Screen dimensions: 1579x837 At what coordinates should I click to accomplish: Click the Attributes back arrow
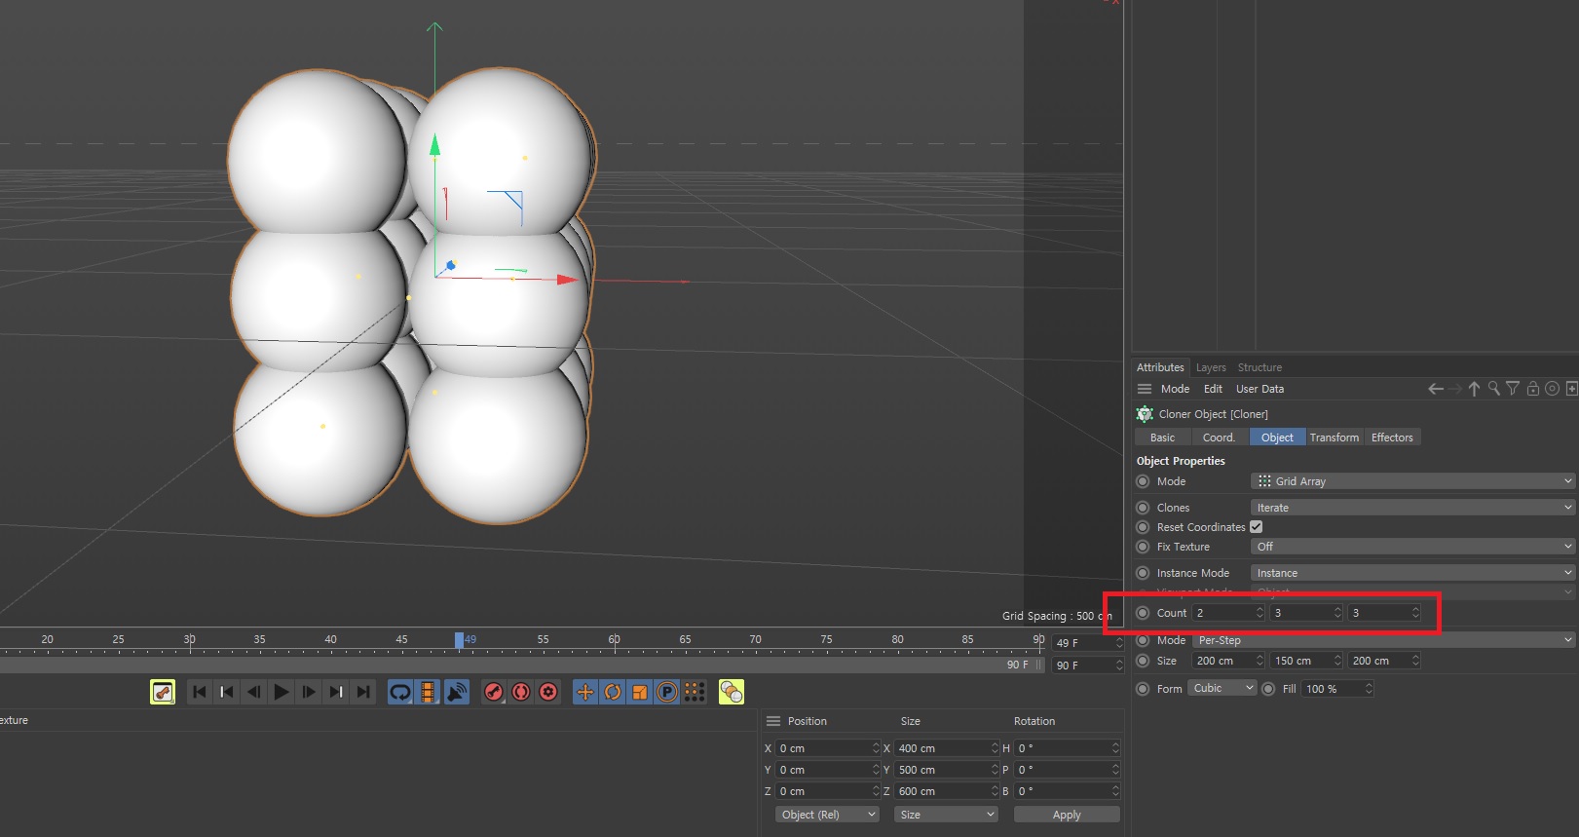click(1436, 389)
